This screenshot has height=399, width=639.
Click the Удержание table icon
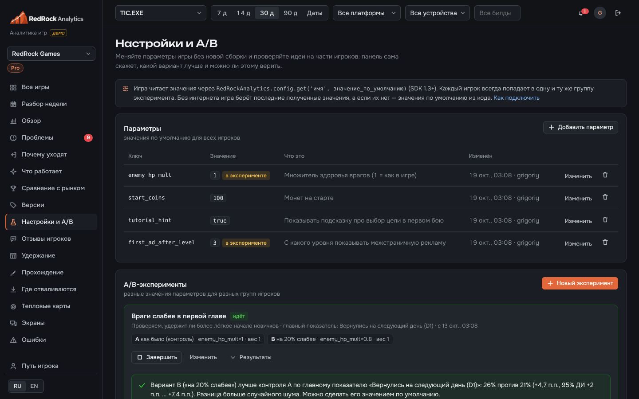(13, 256)
